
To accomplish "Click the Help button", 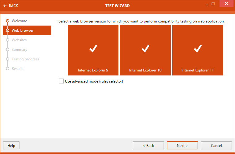I will click(11, 145).
